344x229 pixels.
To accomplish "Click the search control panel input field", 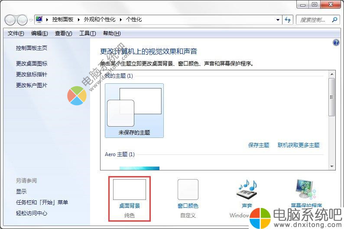I will pos(314,20).
